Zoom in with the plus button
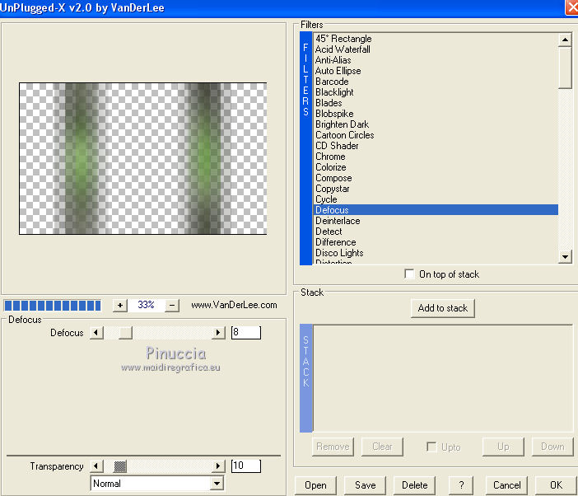The width and height of the screenshot is (578, 496). pos(120,306)
